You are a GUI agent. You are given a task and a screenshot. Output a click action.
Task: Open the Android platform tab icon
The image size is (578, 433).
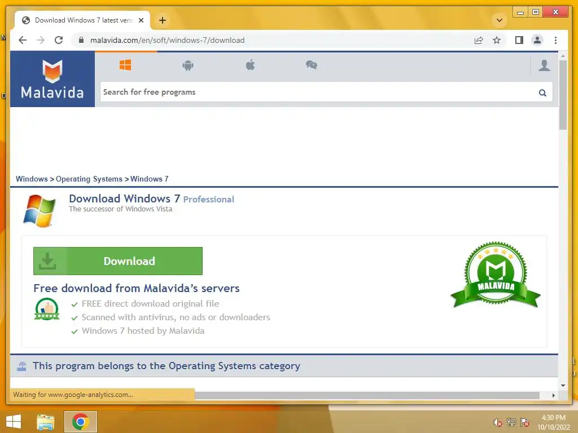(x=188, y=65)
